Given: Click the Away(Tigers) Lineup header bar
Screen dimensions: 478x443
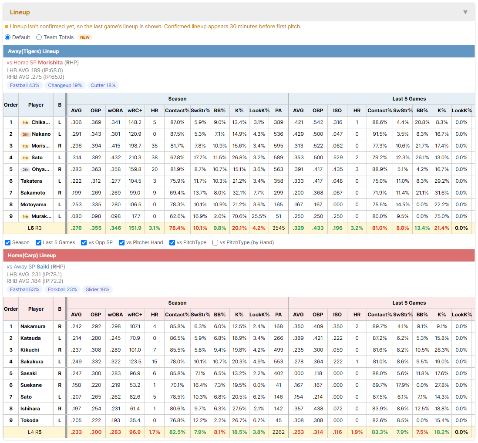Looking at the screenshot, I should [239, 51].
